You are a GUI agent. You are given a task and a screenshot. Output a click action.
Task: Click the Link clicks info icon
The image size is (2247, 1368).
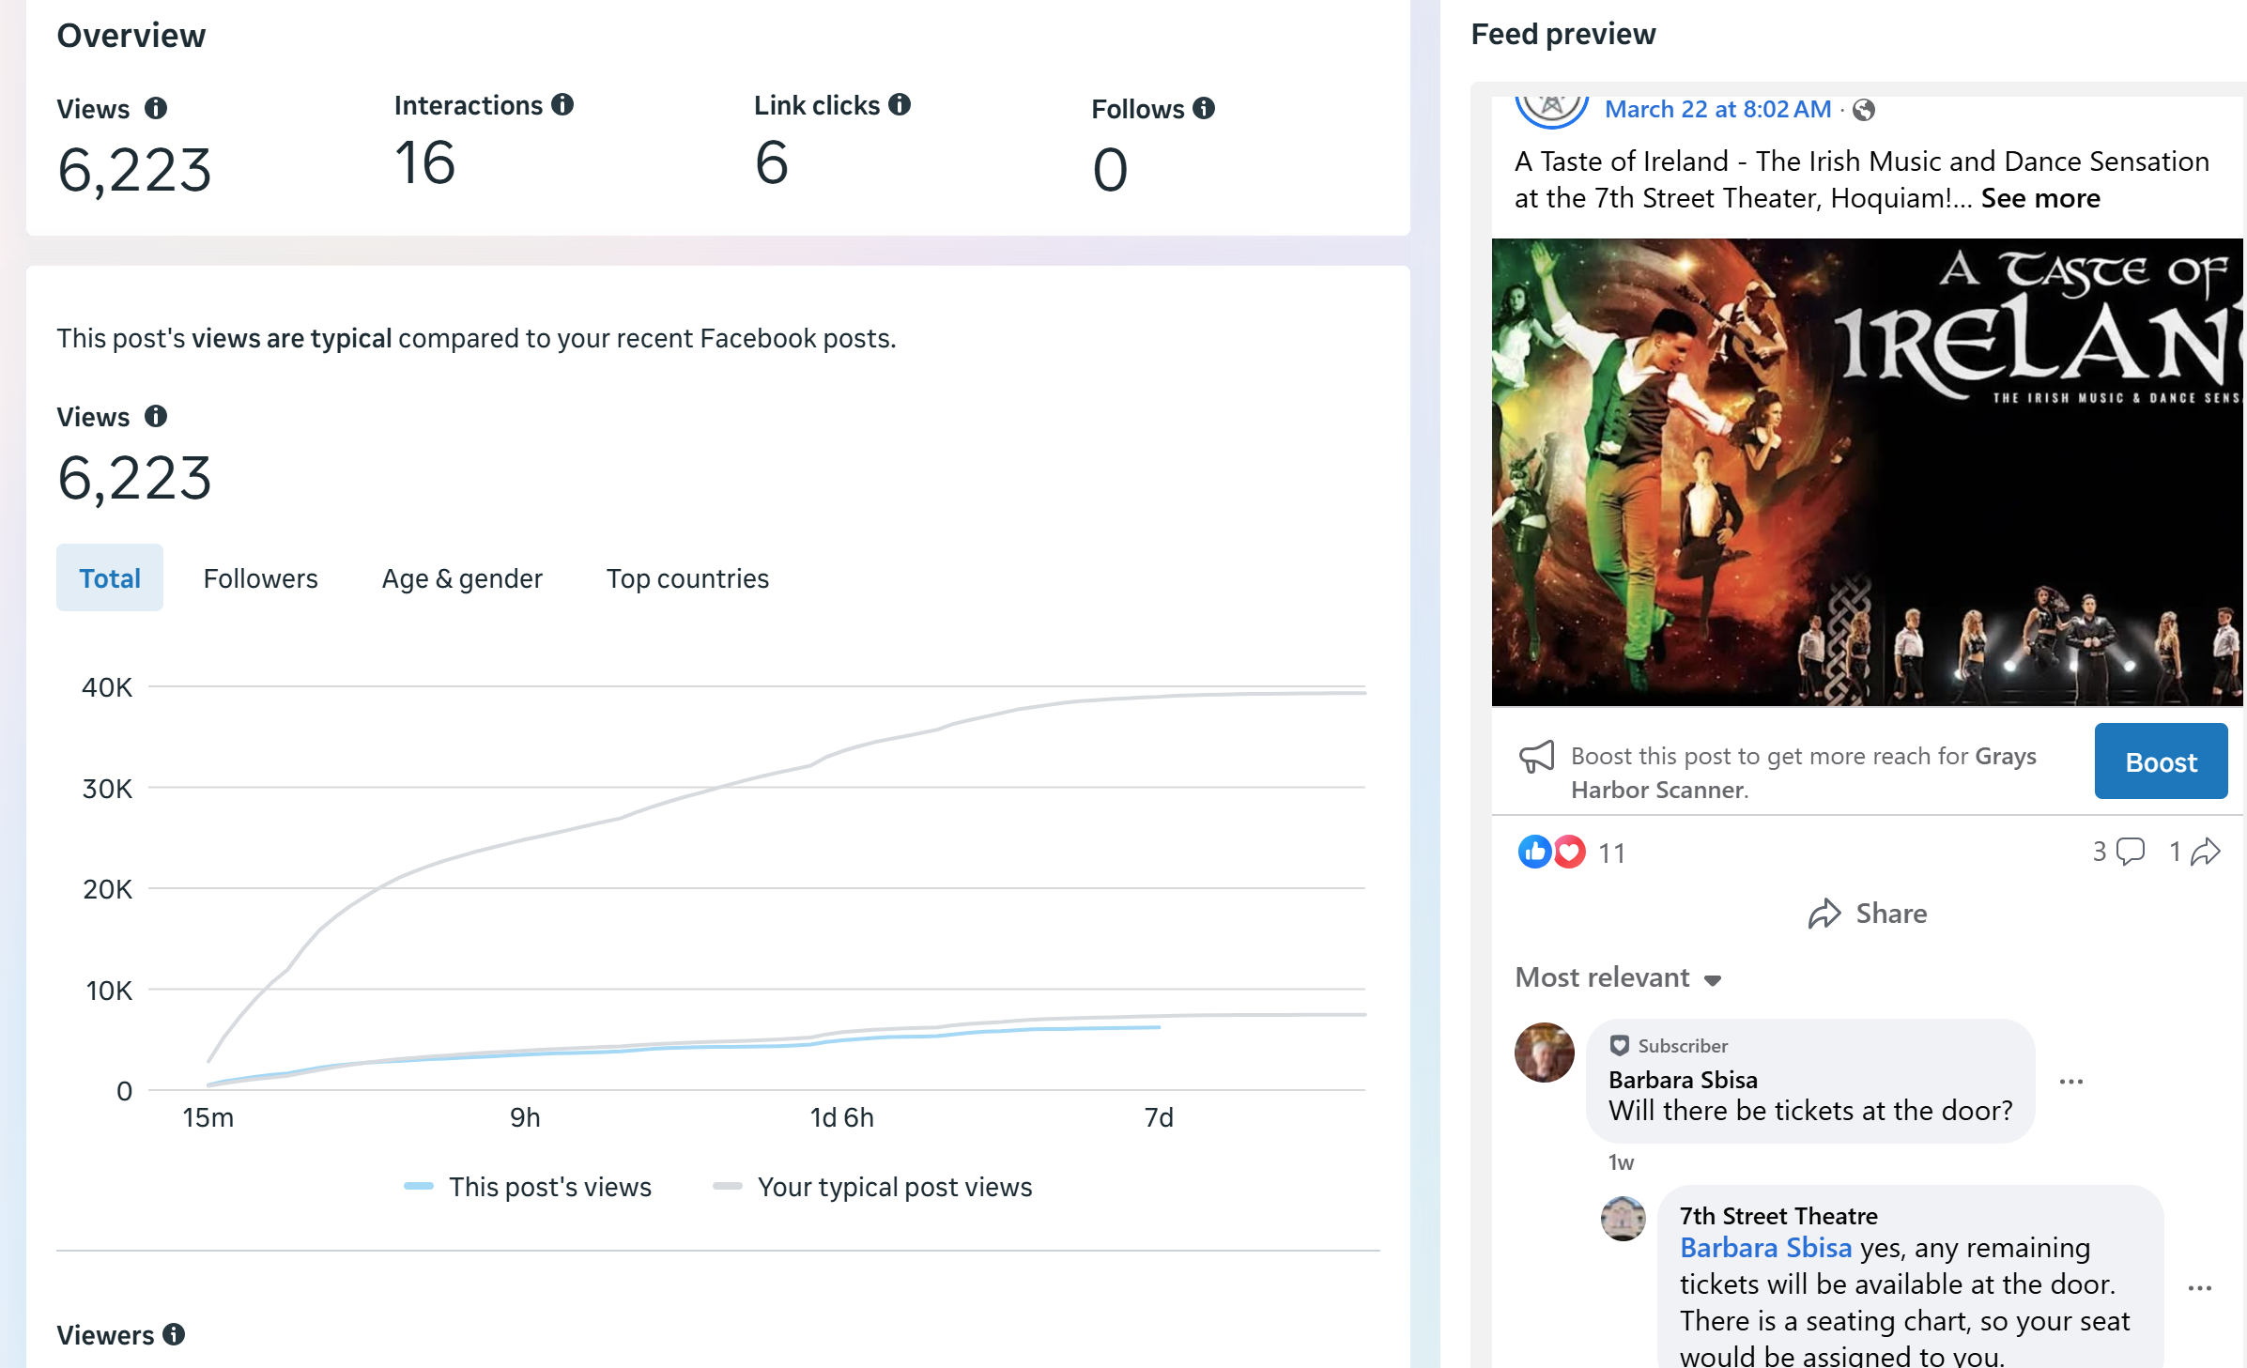tap(900, 105)
